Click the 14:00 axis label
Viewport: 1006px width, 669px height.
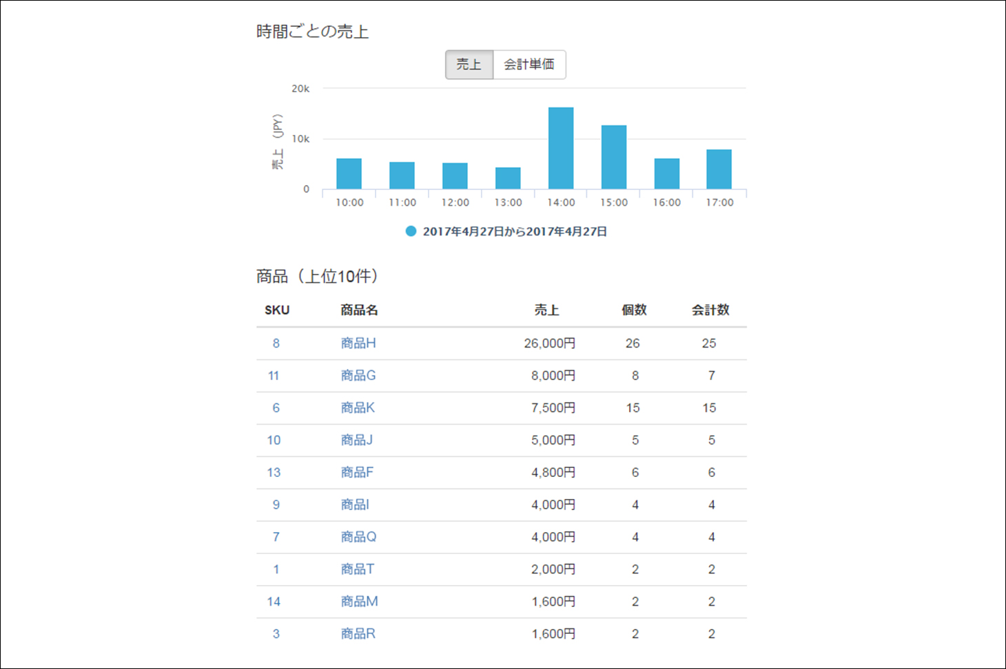tap(561, 202)
